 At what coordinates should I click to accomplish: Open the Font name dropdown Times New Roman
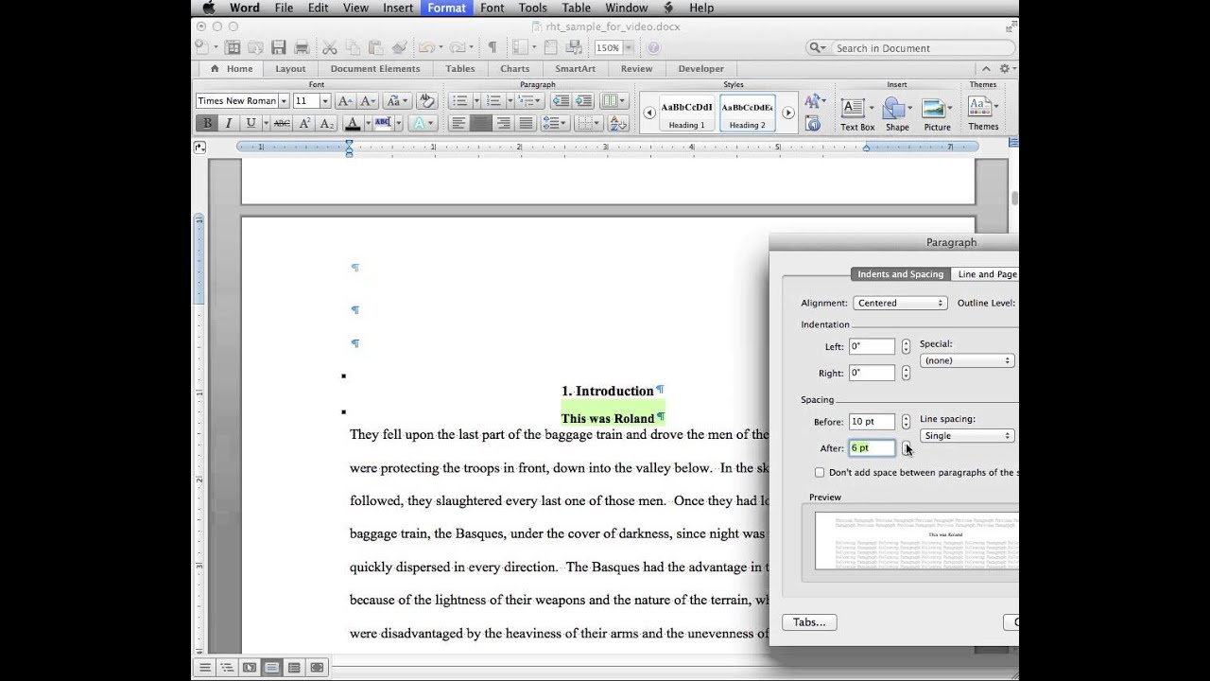(284, 100)
